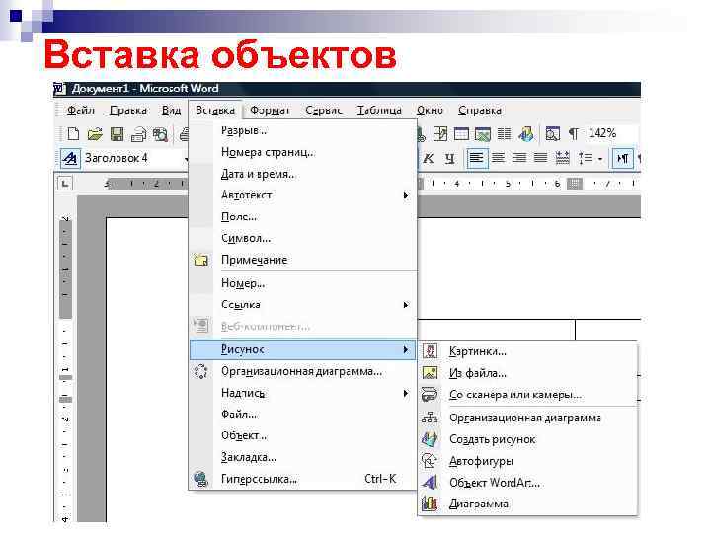Toggle justify alignment button
The height and width of the screenshot is (533, 711).
[540, 158]
